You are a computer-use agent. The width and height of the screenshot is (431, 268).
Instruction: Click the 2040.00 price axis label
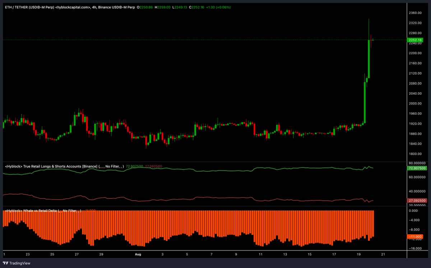[x=414, y=93]
